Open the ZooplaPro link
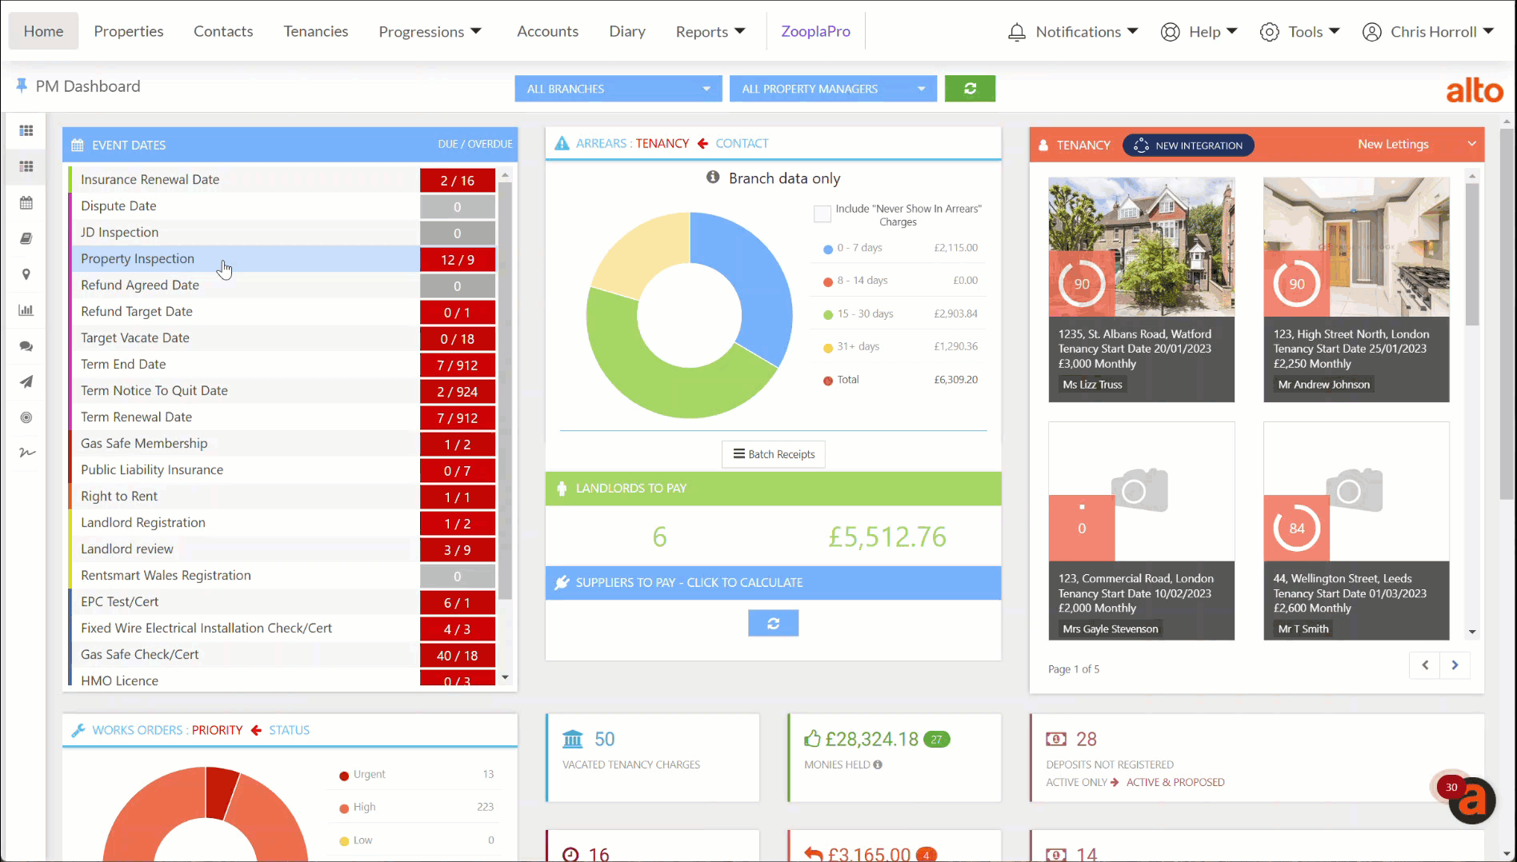Image resolution: width=1517 pixels, height=862 pixels. pyautogui.click(x=815, y=31)
